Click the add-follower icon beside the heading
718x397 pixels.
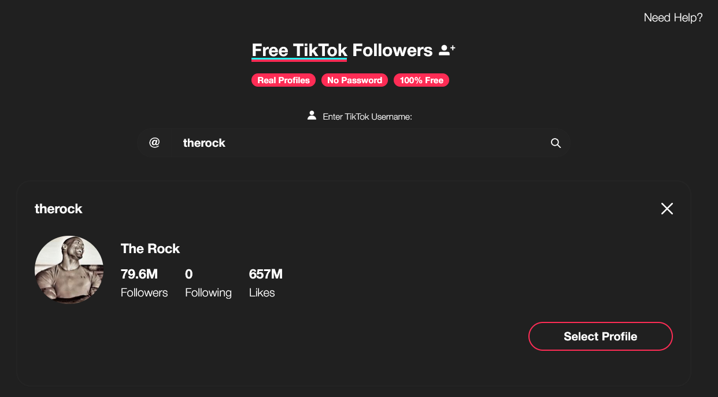coord(446,50)
